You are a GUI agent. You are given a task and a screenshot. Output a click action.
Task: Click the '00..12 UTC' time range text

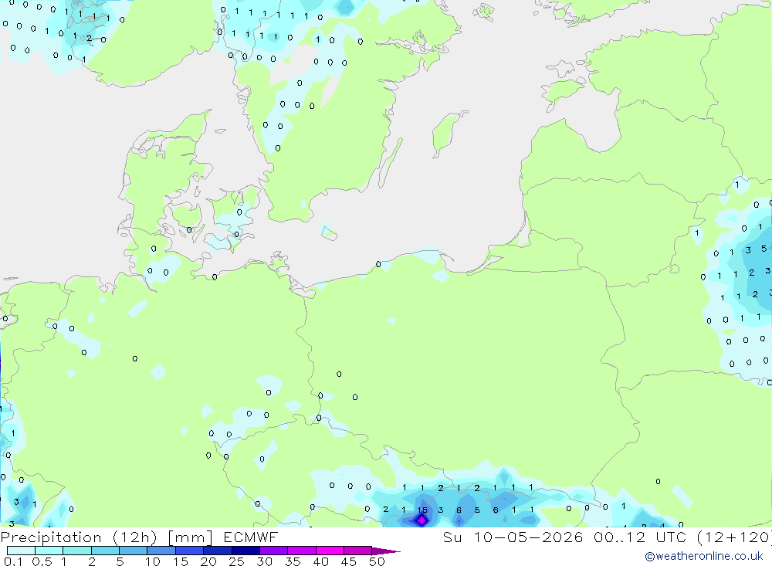coord(641,537)
